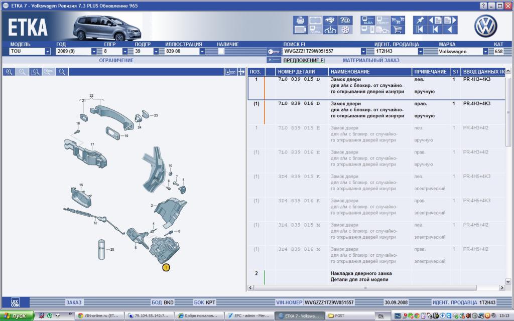Click the plain magnifier icon
This screenshot has width=514, height=321.
coord(62,72)
